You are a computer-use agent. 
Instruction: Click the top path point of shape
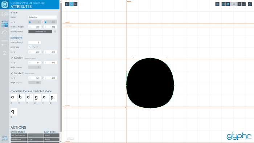coord(150,58)
